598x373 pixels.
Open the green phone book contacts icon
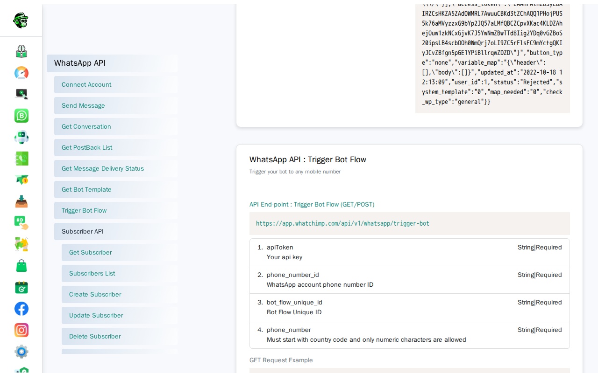[21, 159]
